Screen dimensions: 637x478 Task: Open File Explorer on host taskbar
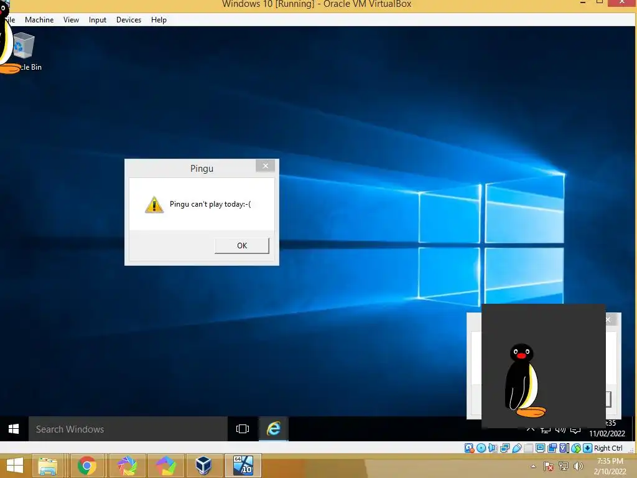(x=47, y=466)
